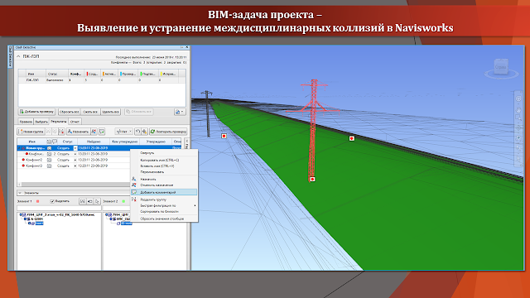Choose Переименовать in the context menu
530x298 pixels.
click(164, 172)
